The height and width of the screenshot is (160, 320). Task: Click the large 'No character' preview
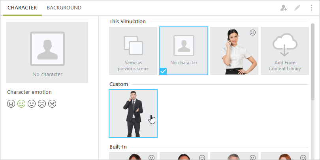pyautogui.click(x=47, y=52)
